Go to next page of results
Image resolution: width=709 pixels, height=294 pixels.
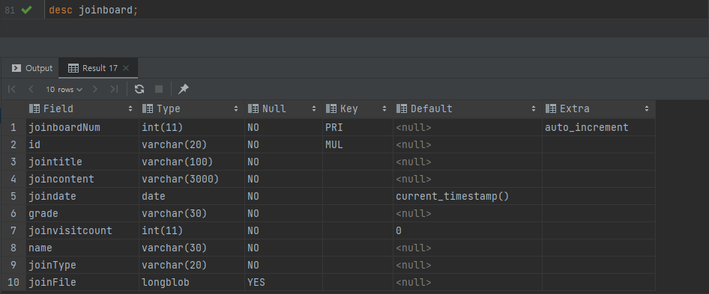coord(95,90)
